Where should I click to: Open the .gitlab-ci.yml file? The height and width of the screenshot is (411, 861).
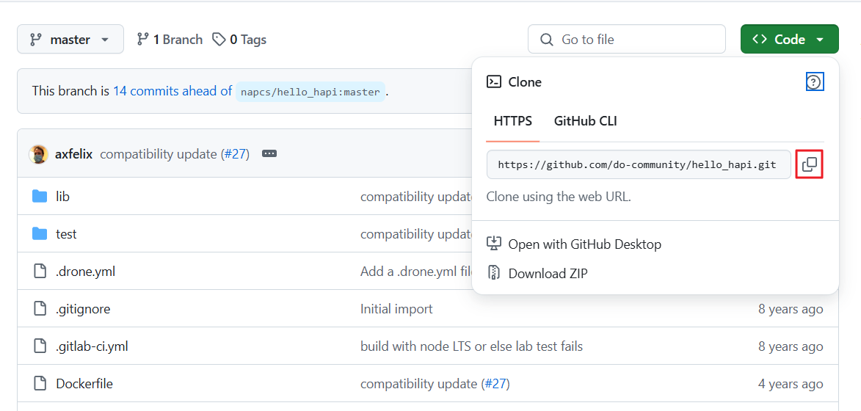[92, 346]
